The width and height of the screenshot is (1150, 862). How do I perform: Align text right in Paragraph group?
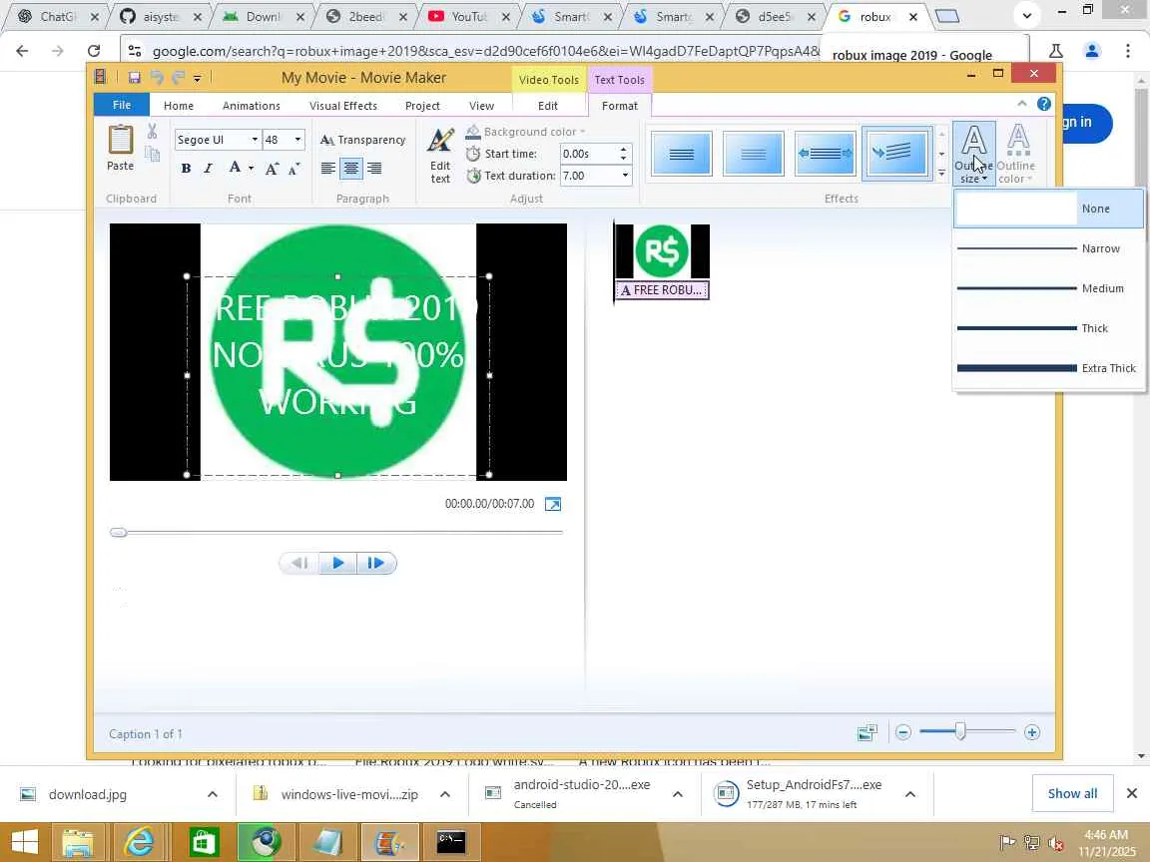(374, 169)
